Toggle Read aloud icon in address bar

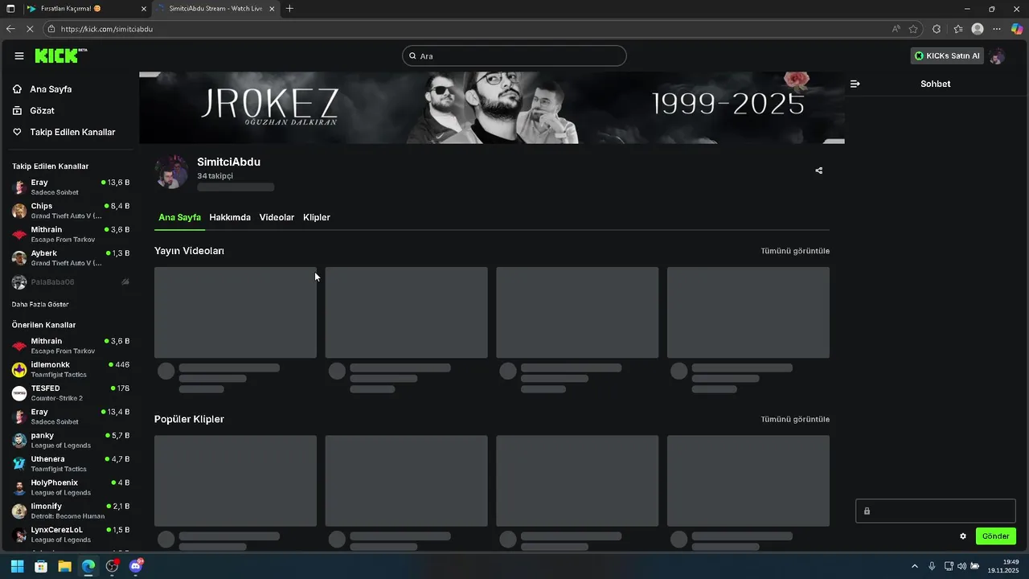(x=896, y=29)
